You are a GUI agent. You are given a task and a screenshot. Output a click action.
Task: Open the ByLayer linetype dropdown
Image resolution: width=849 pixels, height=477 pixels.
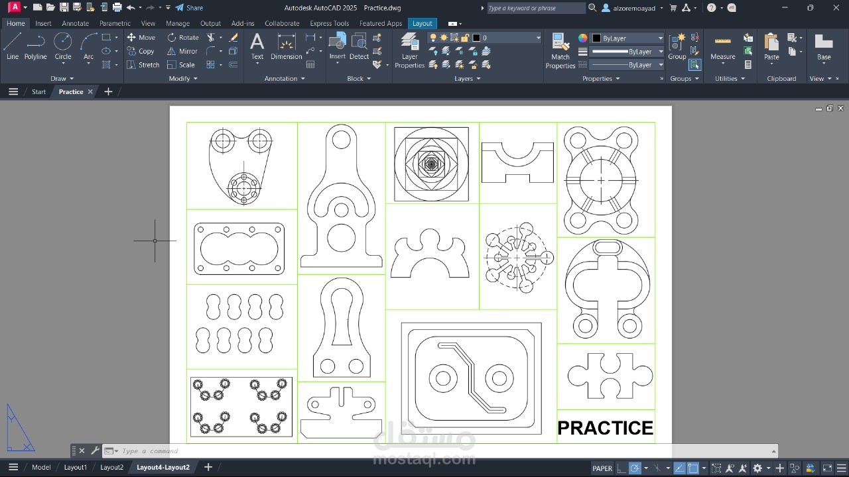660,65
